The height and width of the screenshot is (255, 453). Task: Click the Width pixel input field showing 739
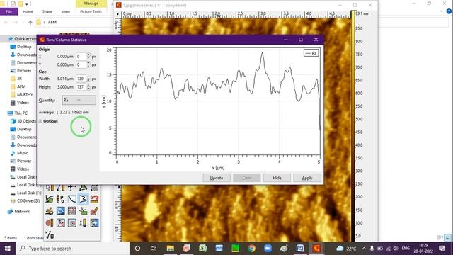81,79
